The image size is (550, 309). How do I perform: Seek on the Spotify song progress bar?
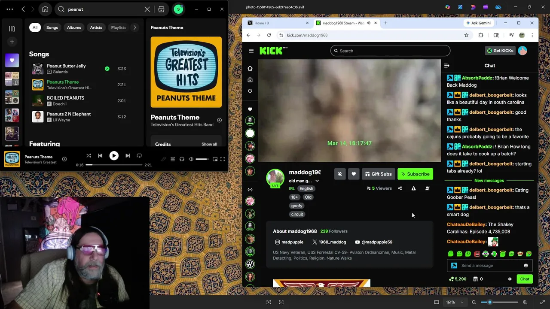(x=114, y=165)
